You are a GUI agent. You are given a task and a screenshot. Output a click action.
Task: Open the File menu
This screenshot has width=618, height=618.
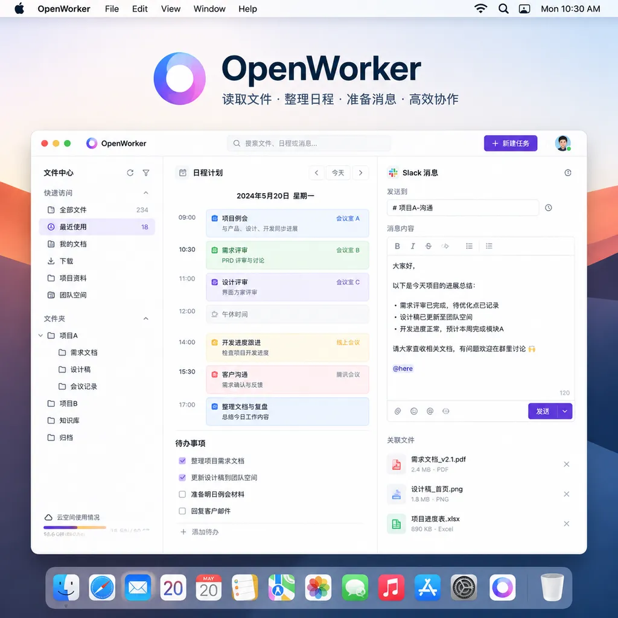tap(112, 8)
